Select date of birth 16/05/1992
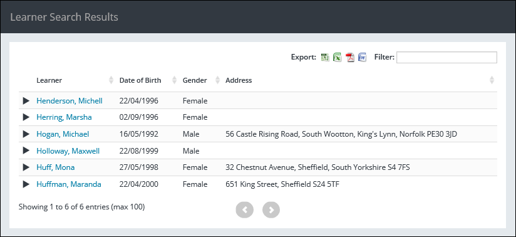The height and width of the screenshot is (237, 516). tap(139, 134)
